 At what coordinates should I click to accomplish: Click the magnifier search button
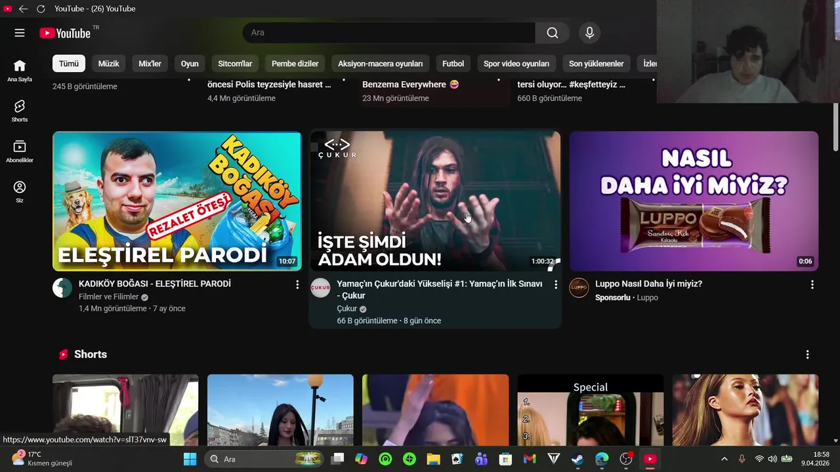point(553,33)
